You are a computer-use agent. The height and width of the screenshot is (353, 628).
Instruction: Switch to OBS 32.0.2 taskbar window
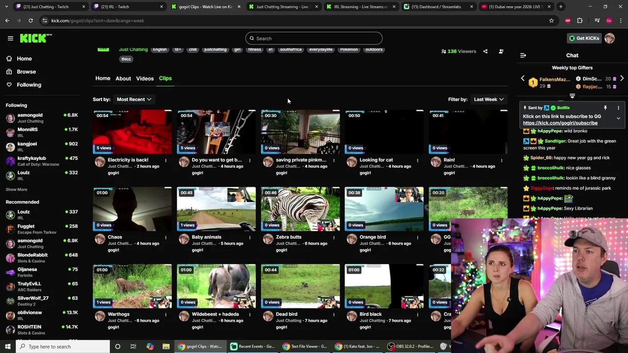[410, 347]
